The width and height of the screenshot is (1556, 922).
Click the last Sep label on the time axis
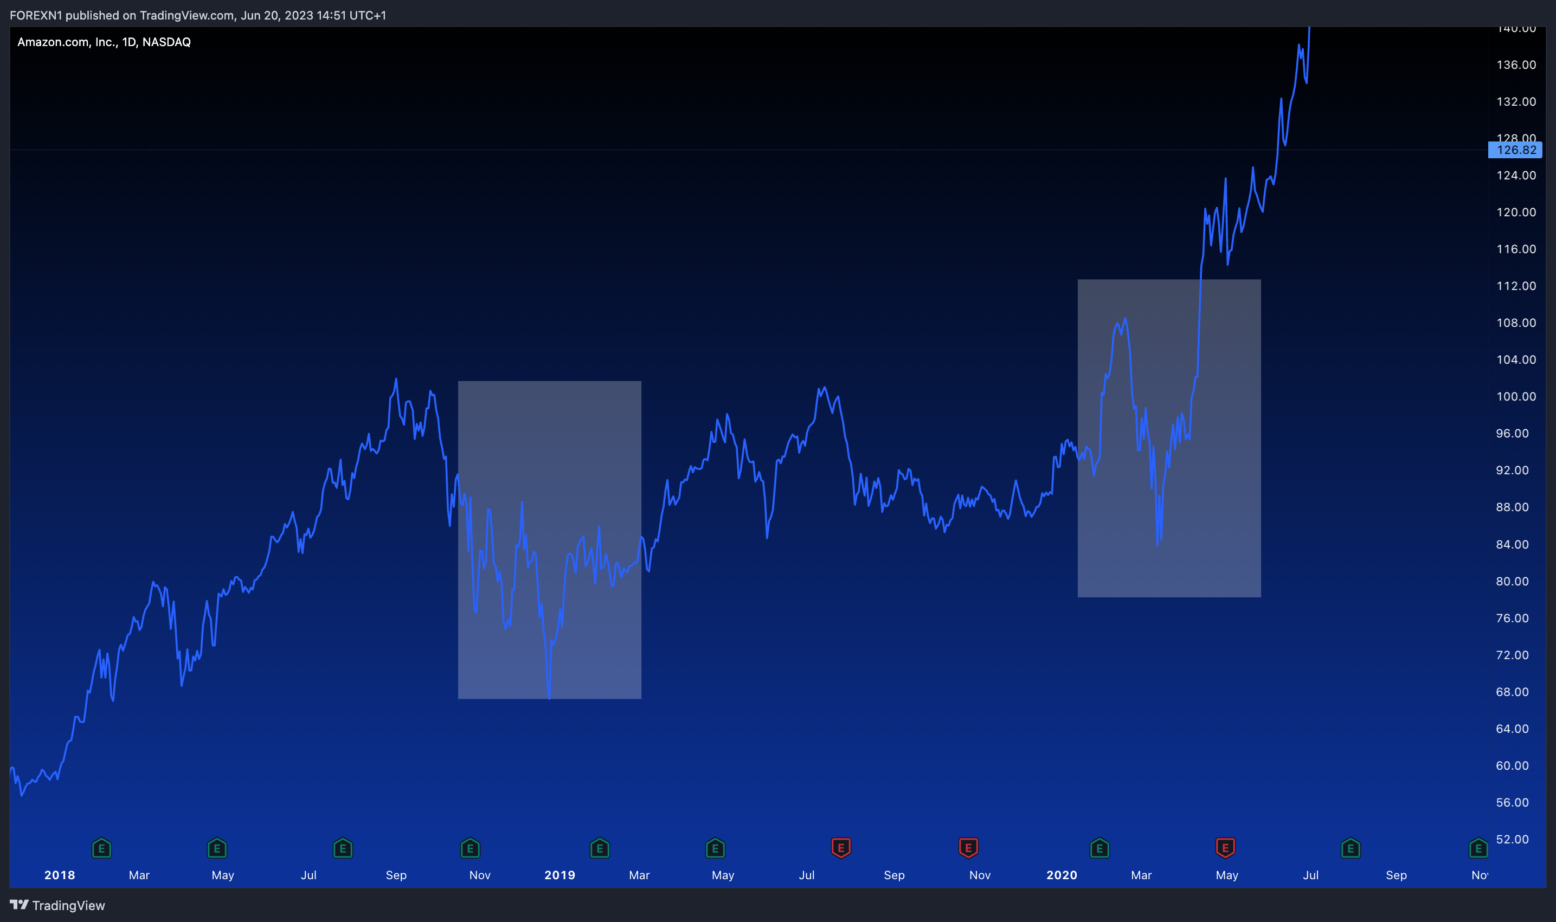[x=1396, y=875]
